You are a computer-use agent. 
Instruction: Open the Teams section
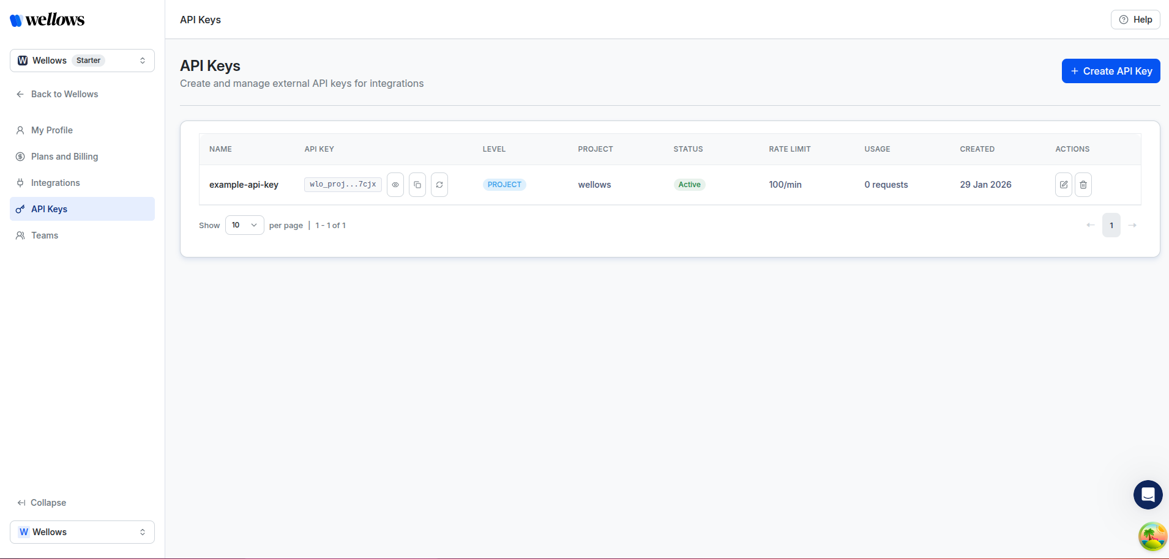point(45,235)
